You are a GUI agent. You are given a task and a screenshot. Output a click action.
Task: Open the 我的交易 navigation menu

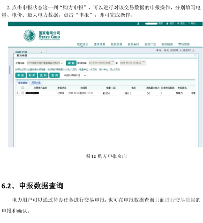tap(116, 44)
